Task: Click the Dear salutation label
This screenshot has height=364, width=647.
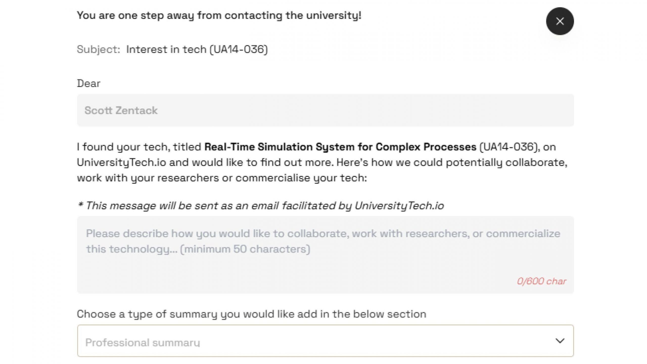Action: 88,83
